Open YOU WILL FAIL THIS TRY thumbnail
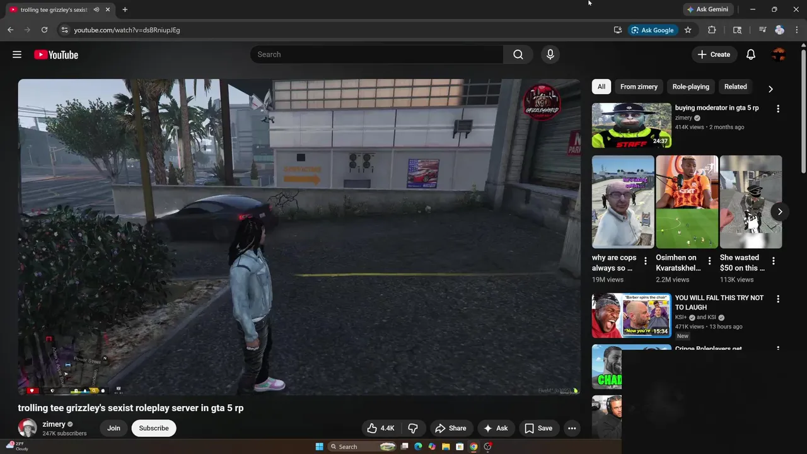Screen dimensions: 807x454 [632, 315]
